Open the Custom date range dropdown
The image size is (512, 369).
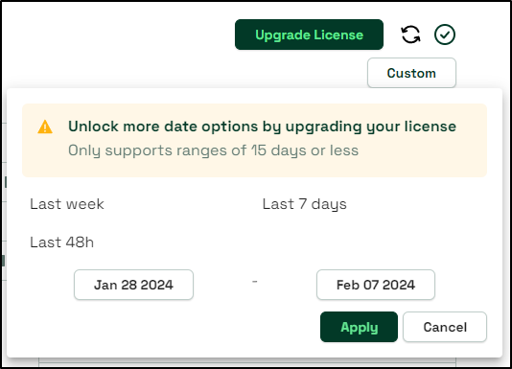pyautogui.click(x=411, y=73)
